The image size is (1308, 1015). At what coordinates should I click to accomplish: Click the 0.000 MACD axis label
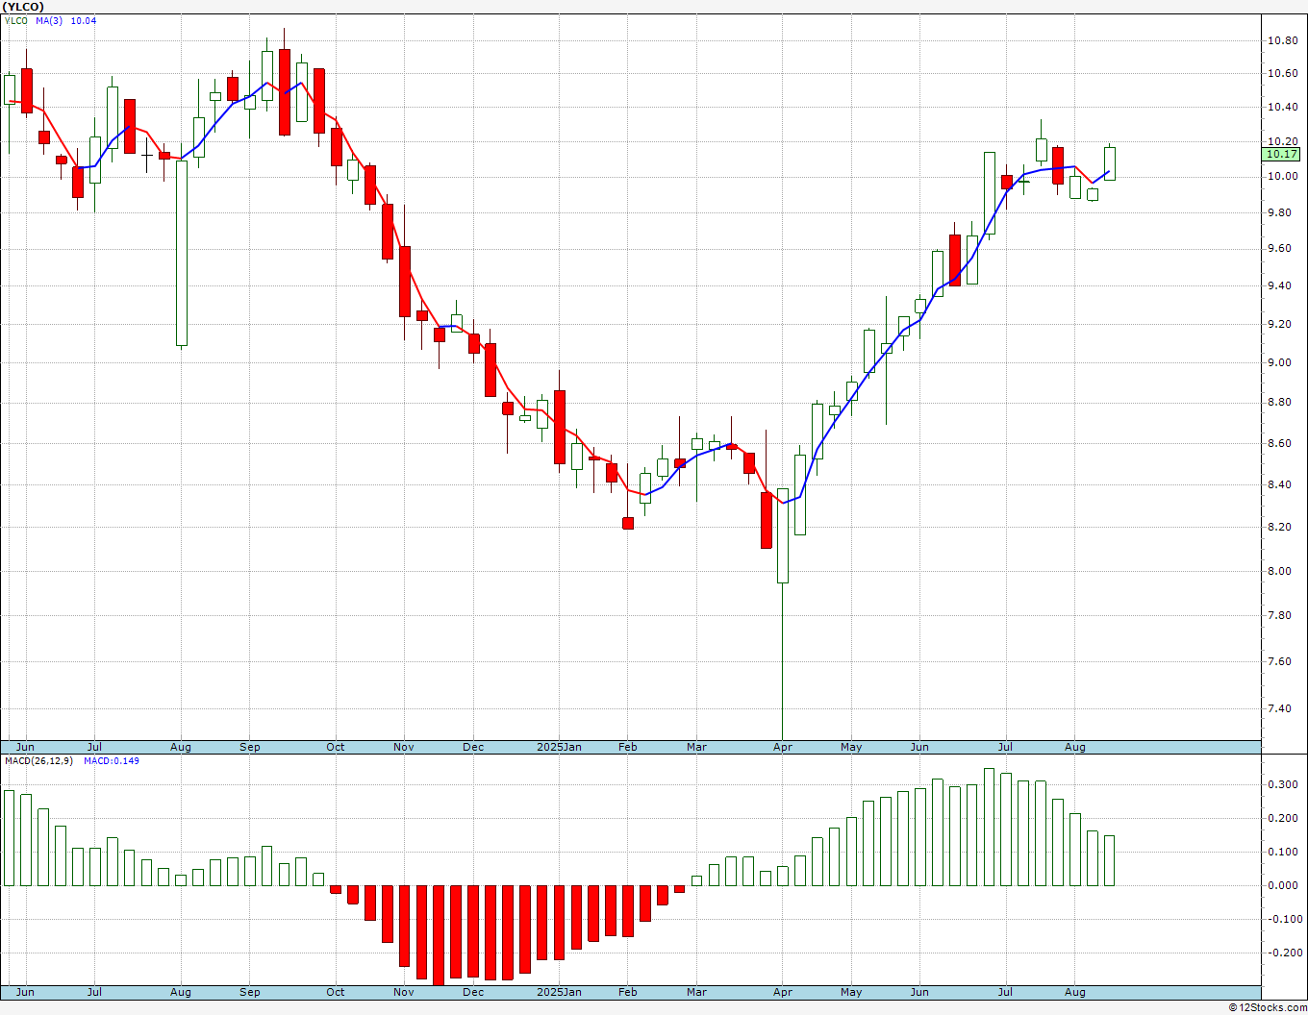1282,885
